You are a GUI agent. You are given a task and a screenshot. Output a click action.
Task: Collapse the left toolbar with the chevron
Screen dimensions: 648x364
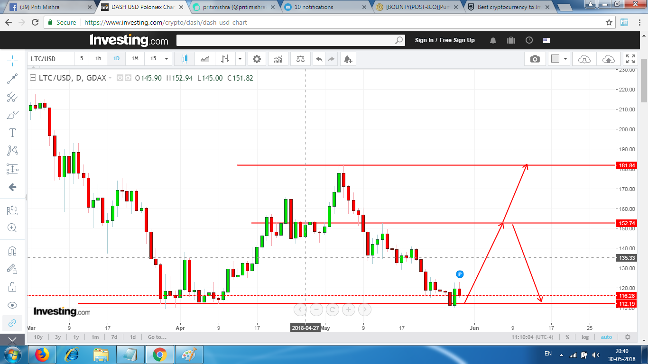coord(12,339)
